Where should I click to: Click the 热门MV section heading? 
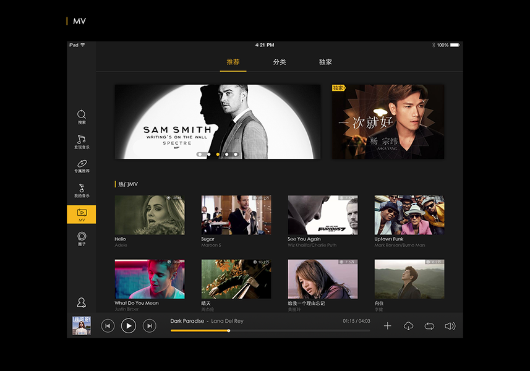coord(128,184)
